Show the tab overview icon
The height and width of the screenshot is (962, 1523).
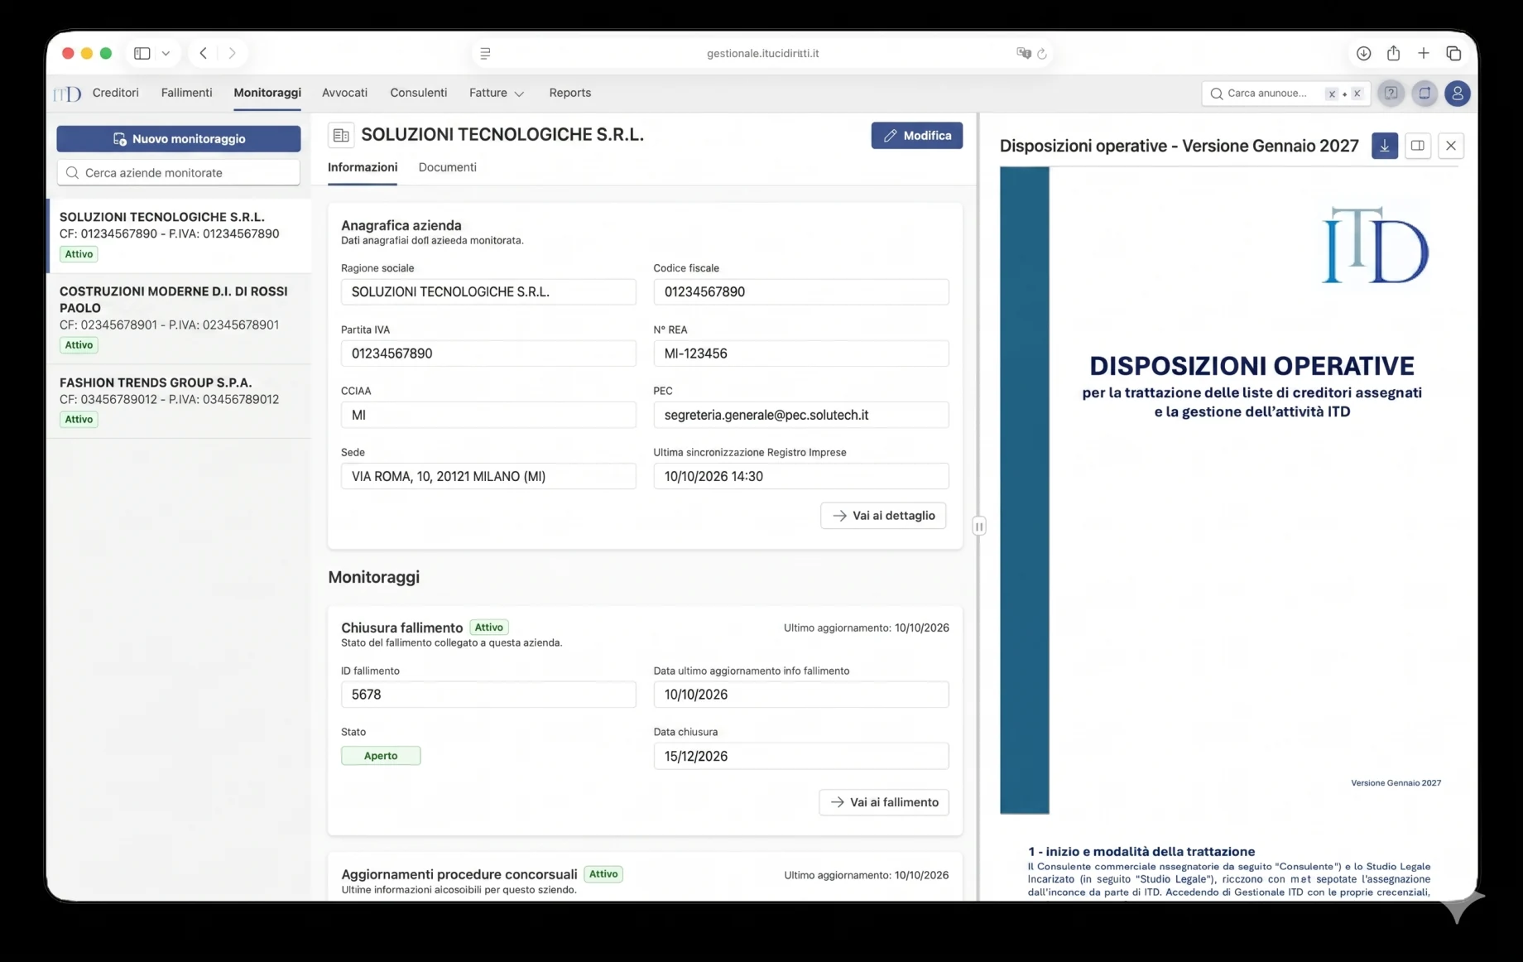pyautogui.click(x=1453, y=53)
